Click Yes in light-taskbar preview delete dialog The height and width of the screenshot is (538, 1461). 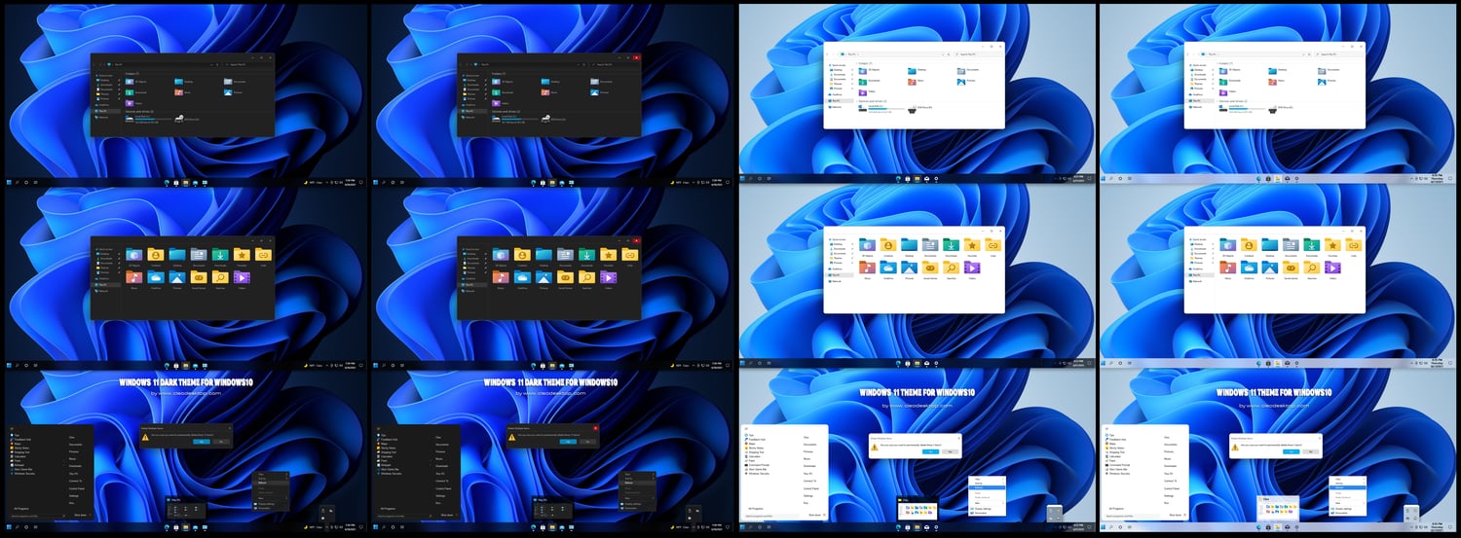(1292, 451)
